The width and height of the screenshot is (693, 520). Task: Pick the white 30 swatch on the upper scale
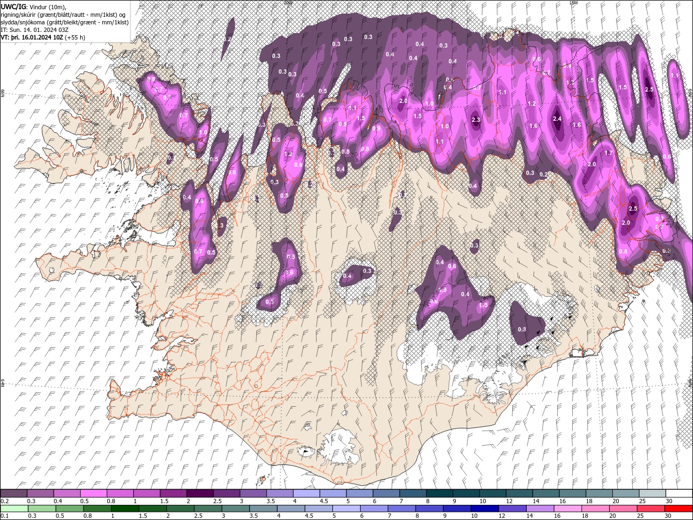(x=678, y=493)
